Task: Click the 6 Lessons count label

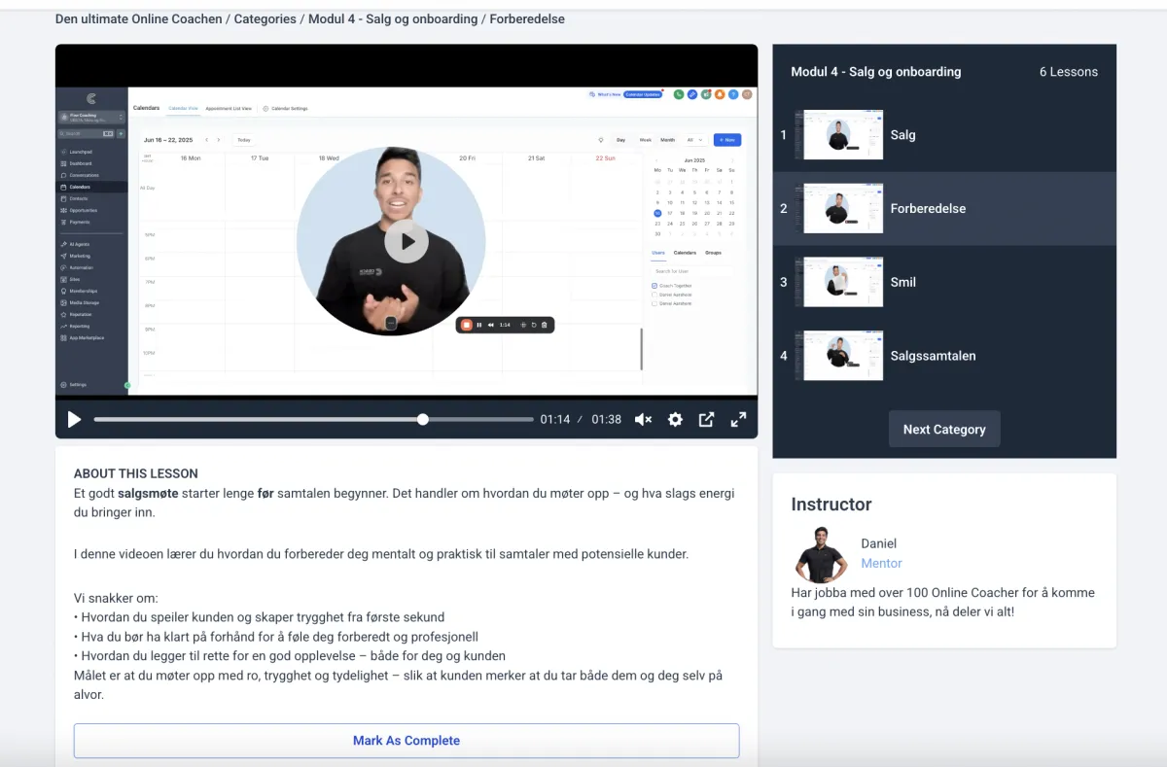Action: (1068, 72)
